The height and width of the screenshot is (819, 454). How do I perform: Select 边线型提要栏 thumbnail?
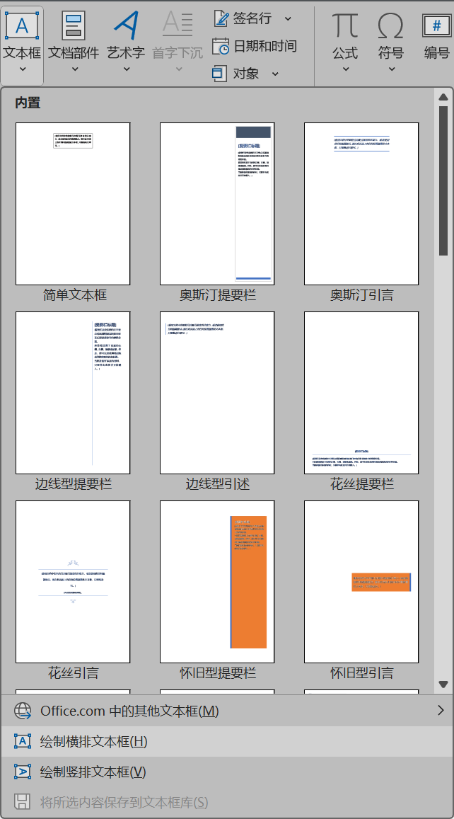[x=73, y=393]
